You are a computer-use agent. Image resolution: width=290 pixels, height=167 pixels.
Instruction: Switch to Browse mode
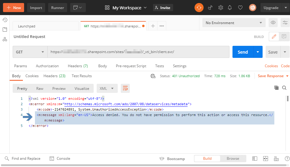pyautogui.click(x=233, y=159)
